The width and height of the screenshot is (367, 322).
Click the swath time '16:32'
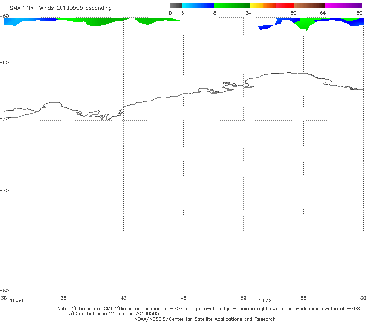[x=265, y=301]
